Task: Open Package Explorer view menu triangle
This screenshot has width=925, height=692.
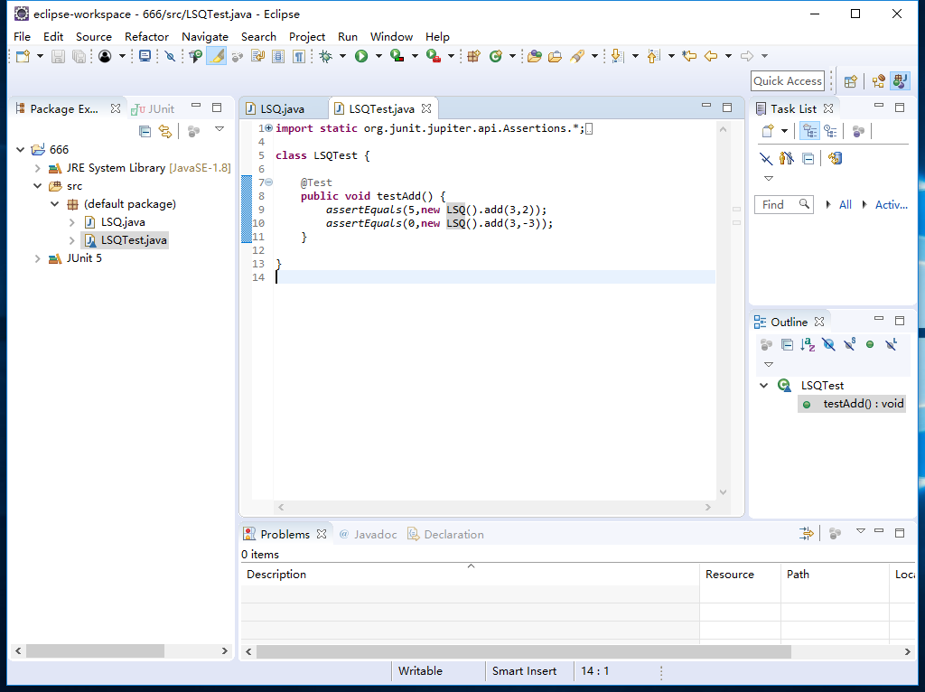Action: (x=220, y=128)
